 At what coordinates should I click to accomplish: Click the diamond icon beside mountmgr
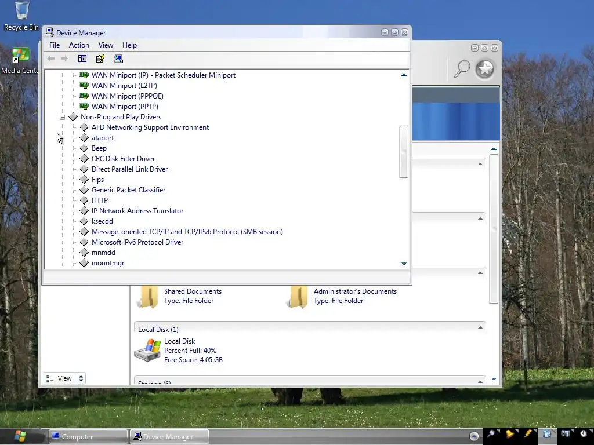click(x=84, y=262)
